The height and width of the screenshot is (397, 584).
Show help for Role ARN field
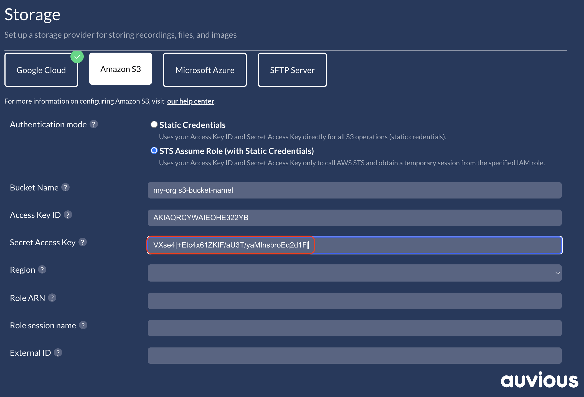pos(52,298)
